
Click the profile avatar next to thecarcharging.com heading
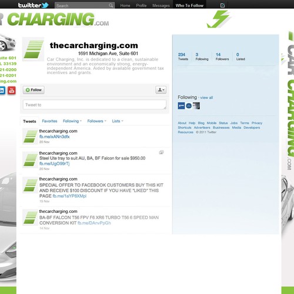[33, 49]
